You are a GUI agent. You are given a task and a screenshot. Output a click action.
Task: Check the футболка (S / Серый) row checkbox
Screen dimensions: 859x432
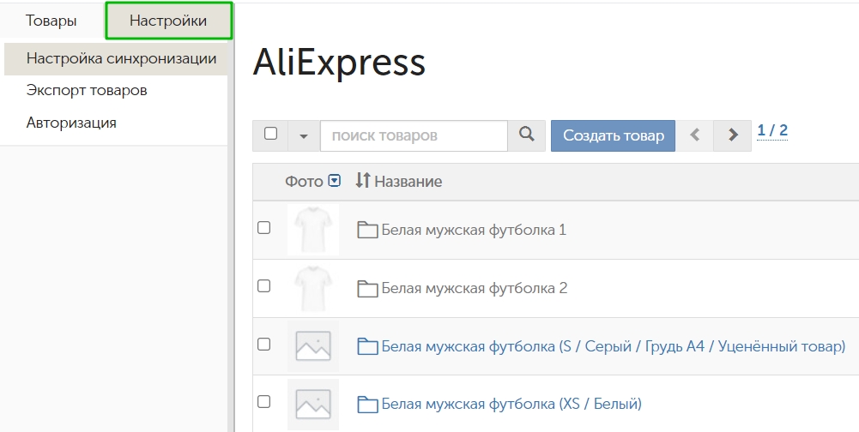point(264,344)
